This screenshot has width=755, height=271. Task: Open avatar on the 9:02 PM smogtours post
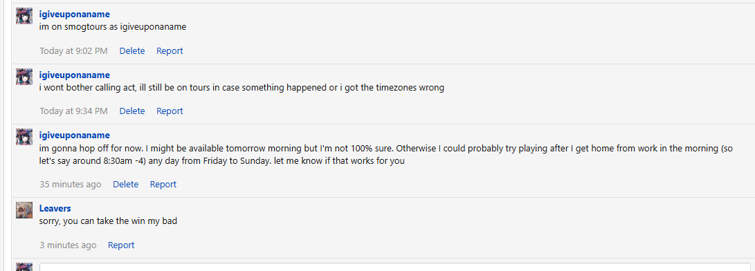[x=24, y=16]
